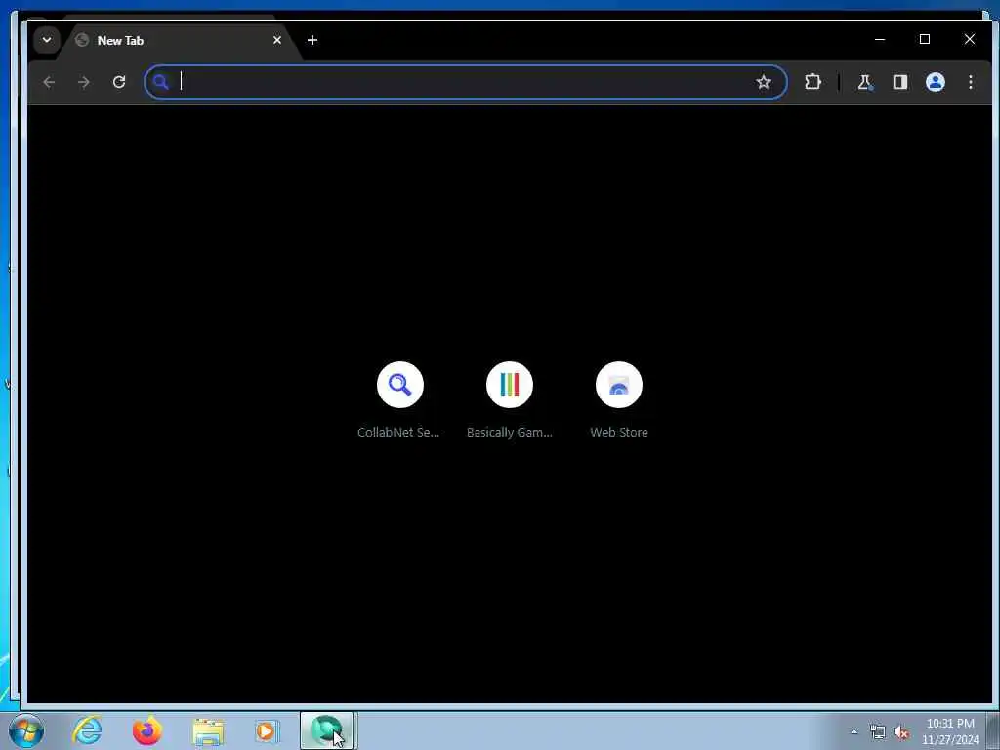This screenshot has width=1000, height=750.
Task: Minimize the browser window
Action: [880, 39]
